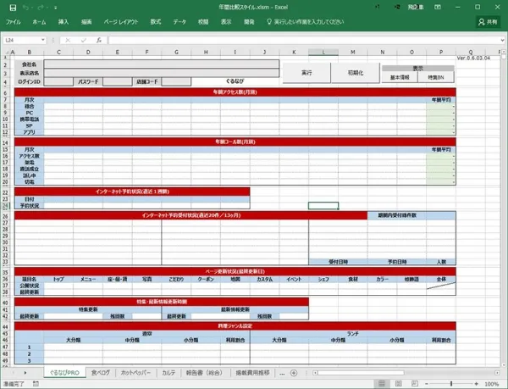Click the confirm checkmark in formula bar

tap(84, 40)
